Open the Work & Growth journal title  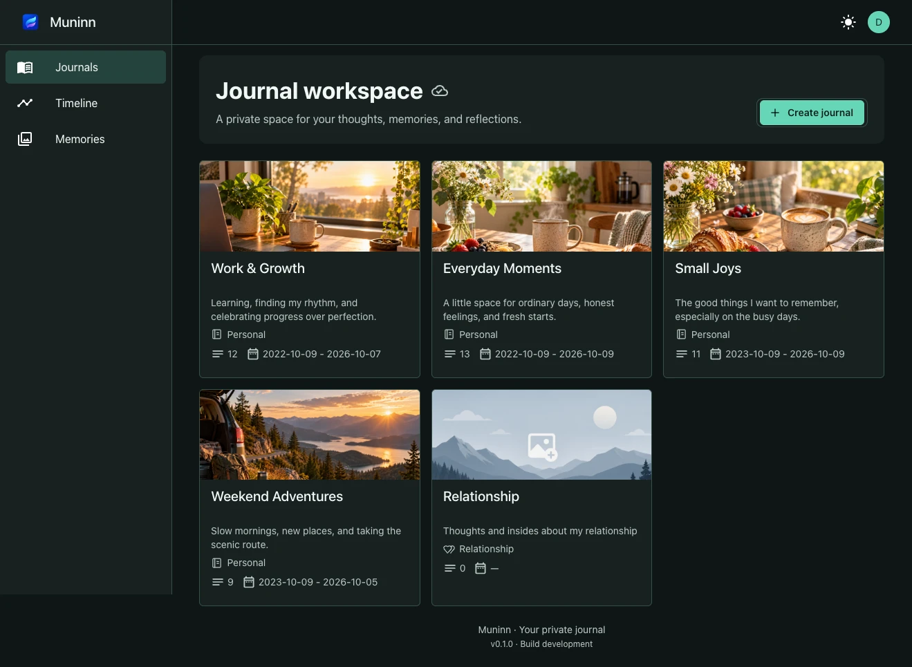[258, 268]
